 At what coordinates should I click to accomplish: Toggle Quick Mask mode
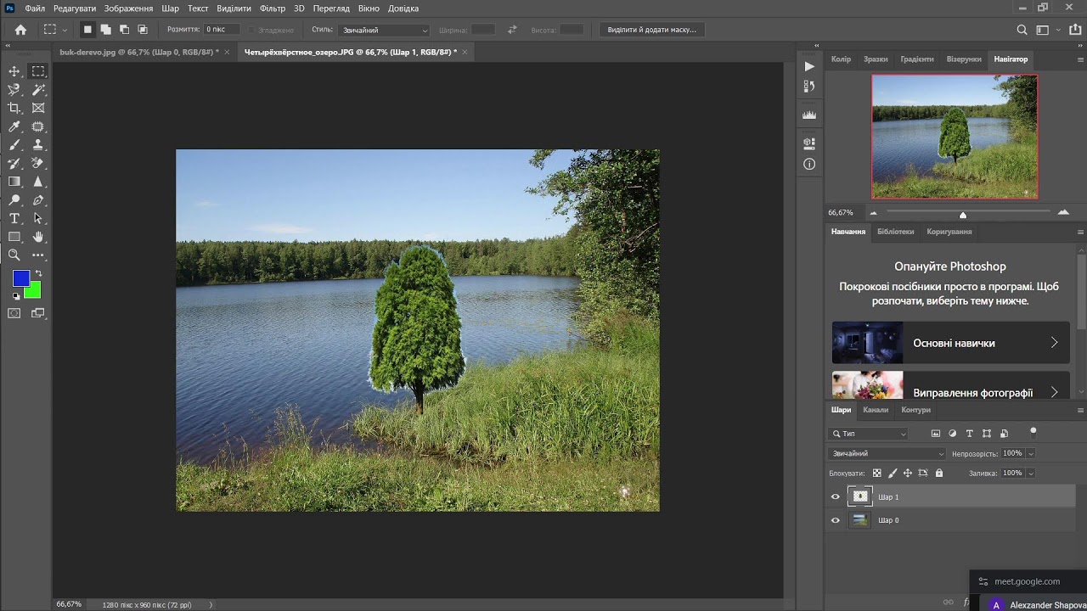tap(14, 313)
